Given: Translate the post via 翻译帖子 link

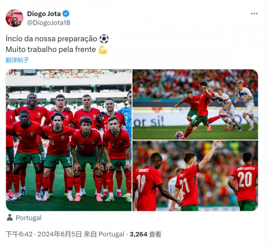Looking at the screenshot, I should tap(17, 60).
